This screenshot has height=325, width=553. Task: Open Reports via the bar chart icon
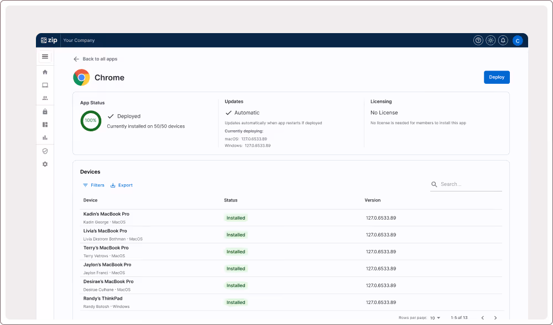coord(45,137)
